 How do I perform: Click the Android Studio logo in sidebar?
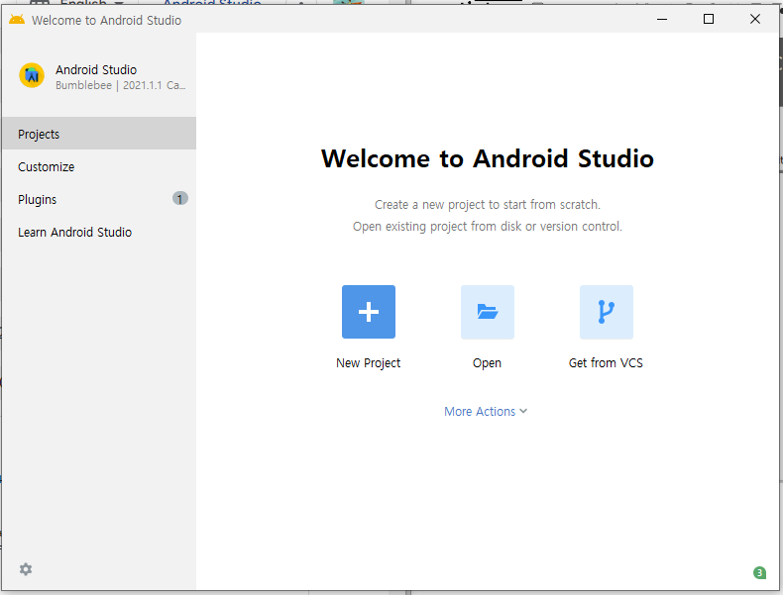32,75
